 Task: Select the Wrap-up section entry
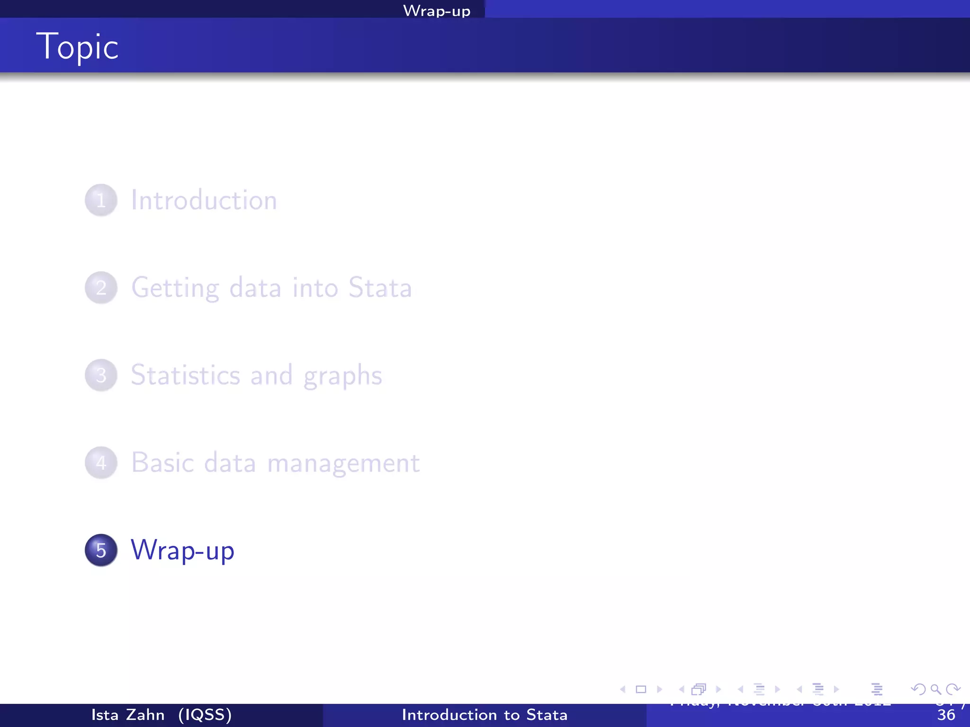[x=182, y=550]
